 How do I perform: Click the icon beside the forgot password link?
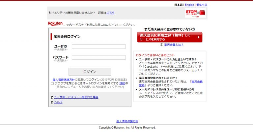(x=52, y=97)
